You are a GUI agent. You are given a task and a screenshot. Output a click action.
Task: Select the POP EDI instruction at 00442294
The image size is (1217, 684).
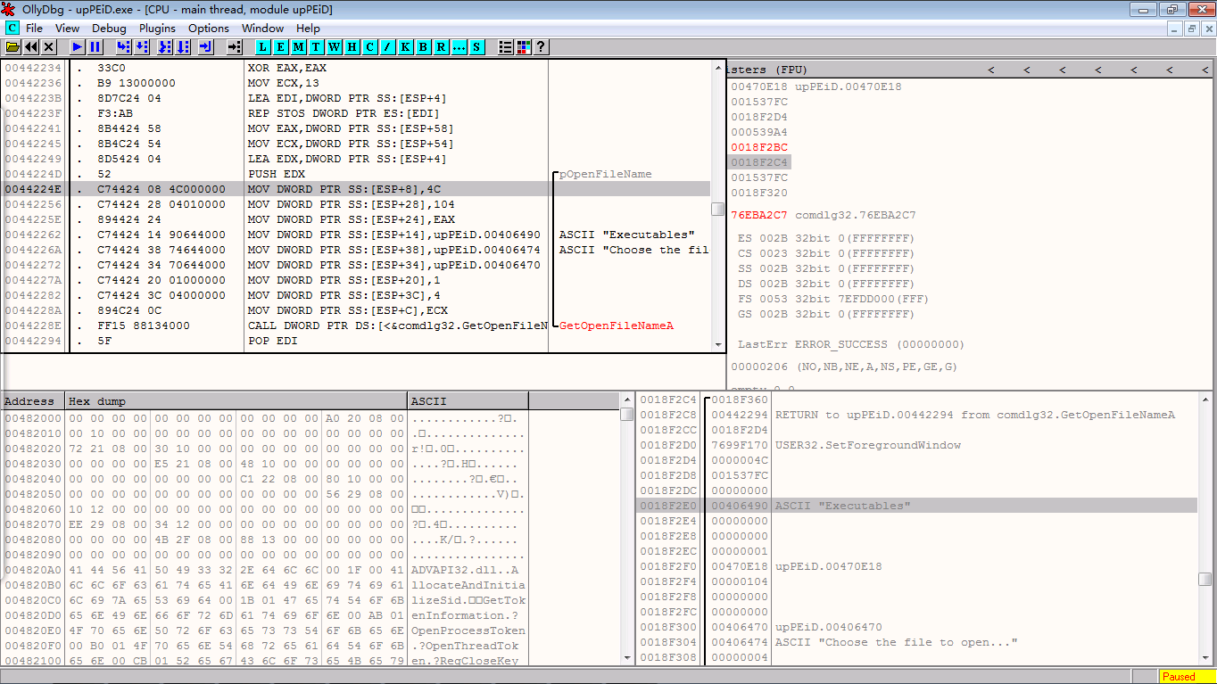[357, 341]
